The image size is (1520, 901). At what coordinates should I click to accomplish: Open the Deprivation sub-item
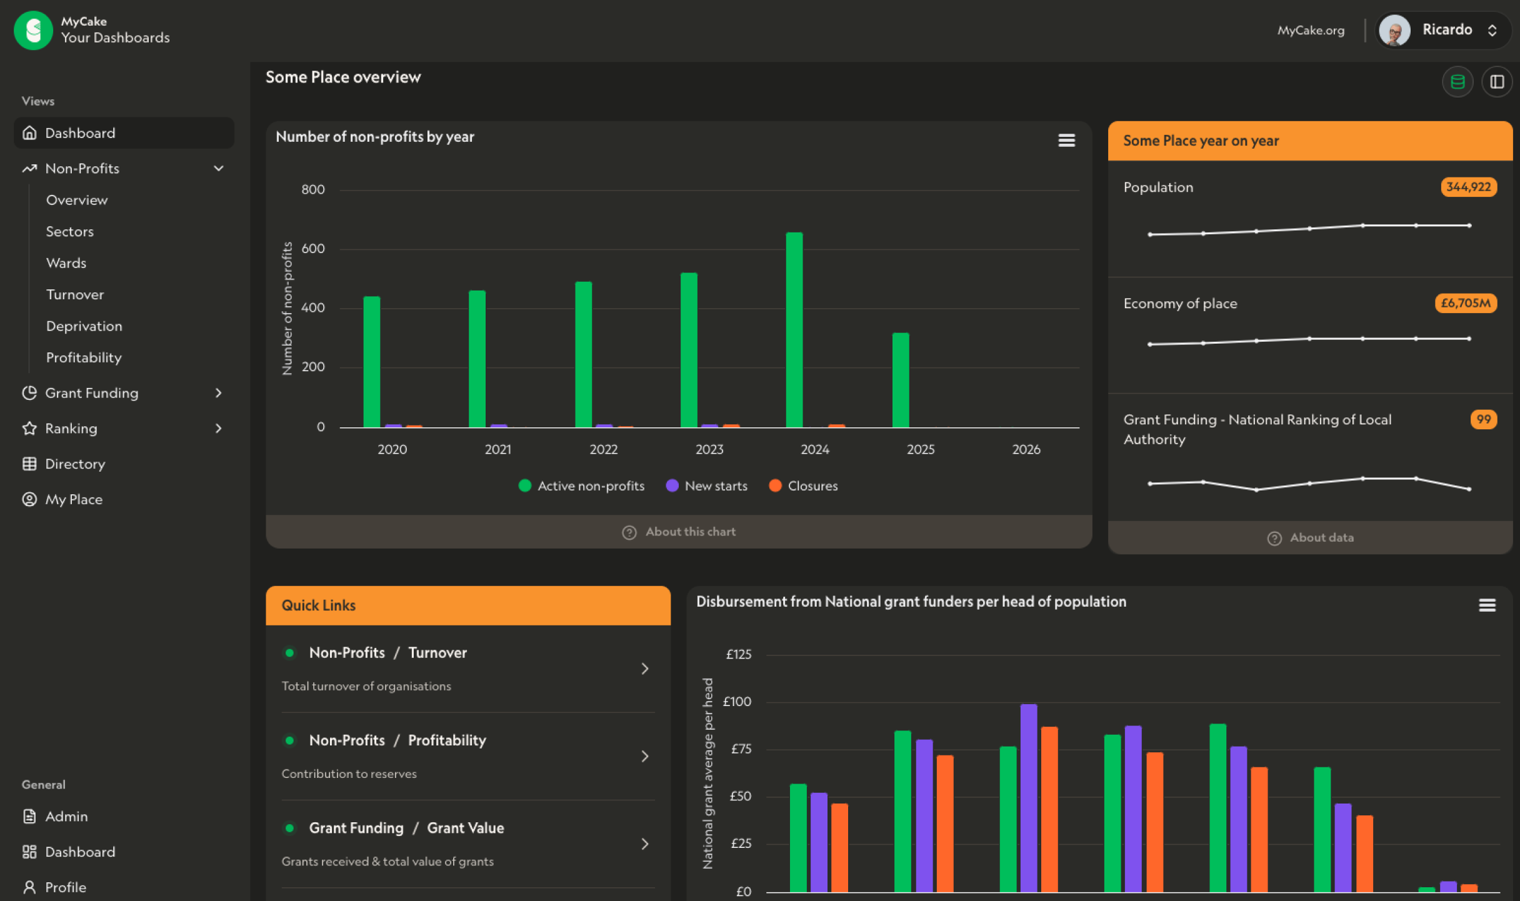(84, 326)
